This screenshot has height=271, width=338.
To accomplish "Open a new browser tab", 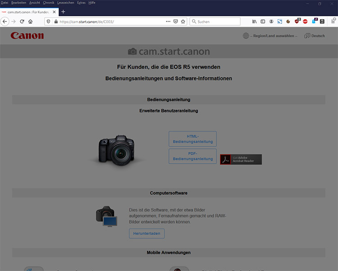I will point(63,12).
